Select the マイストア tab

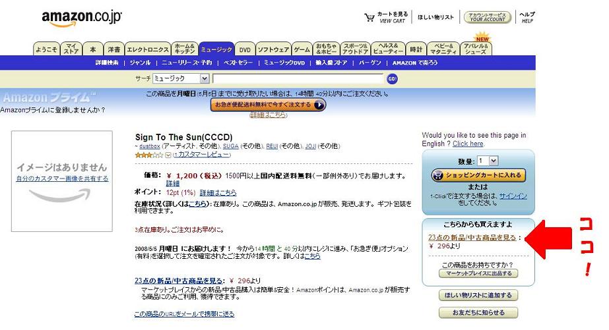point(71,49)
